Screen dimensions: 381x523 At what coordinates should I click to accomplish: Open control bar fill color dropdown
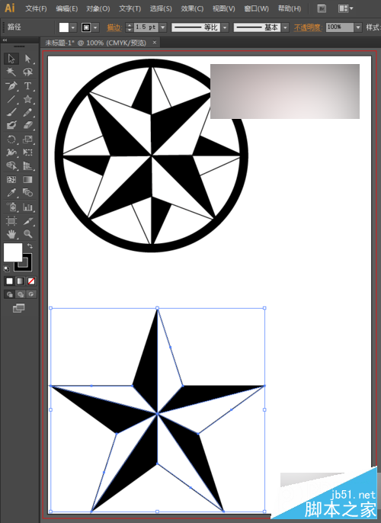click(73, 27)
